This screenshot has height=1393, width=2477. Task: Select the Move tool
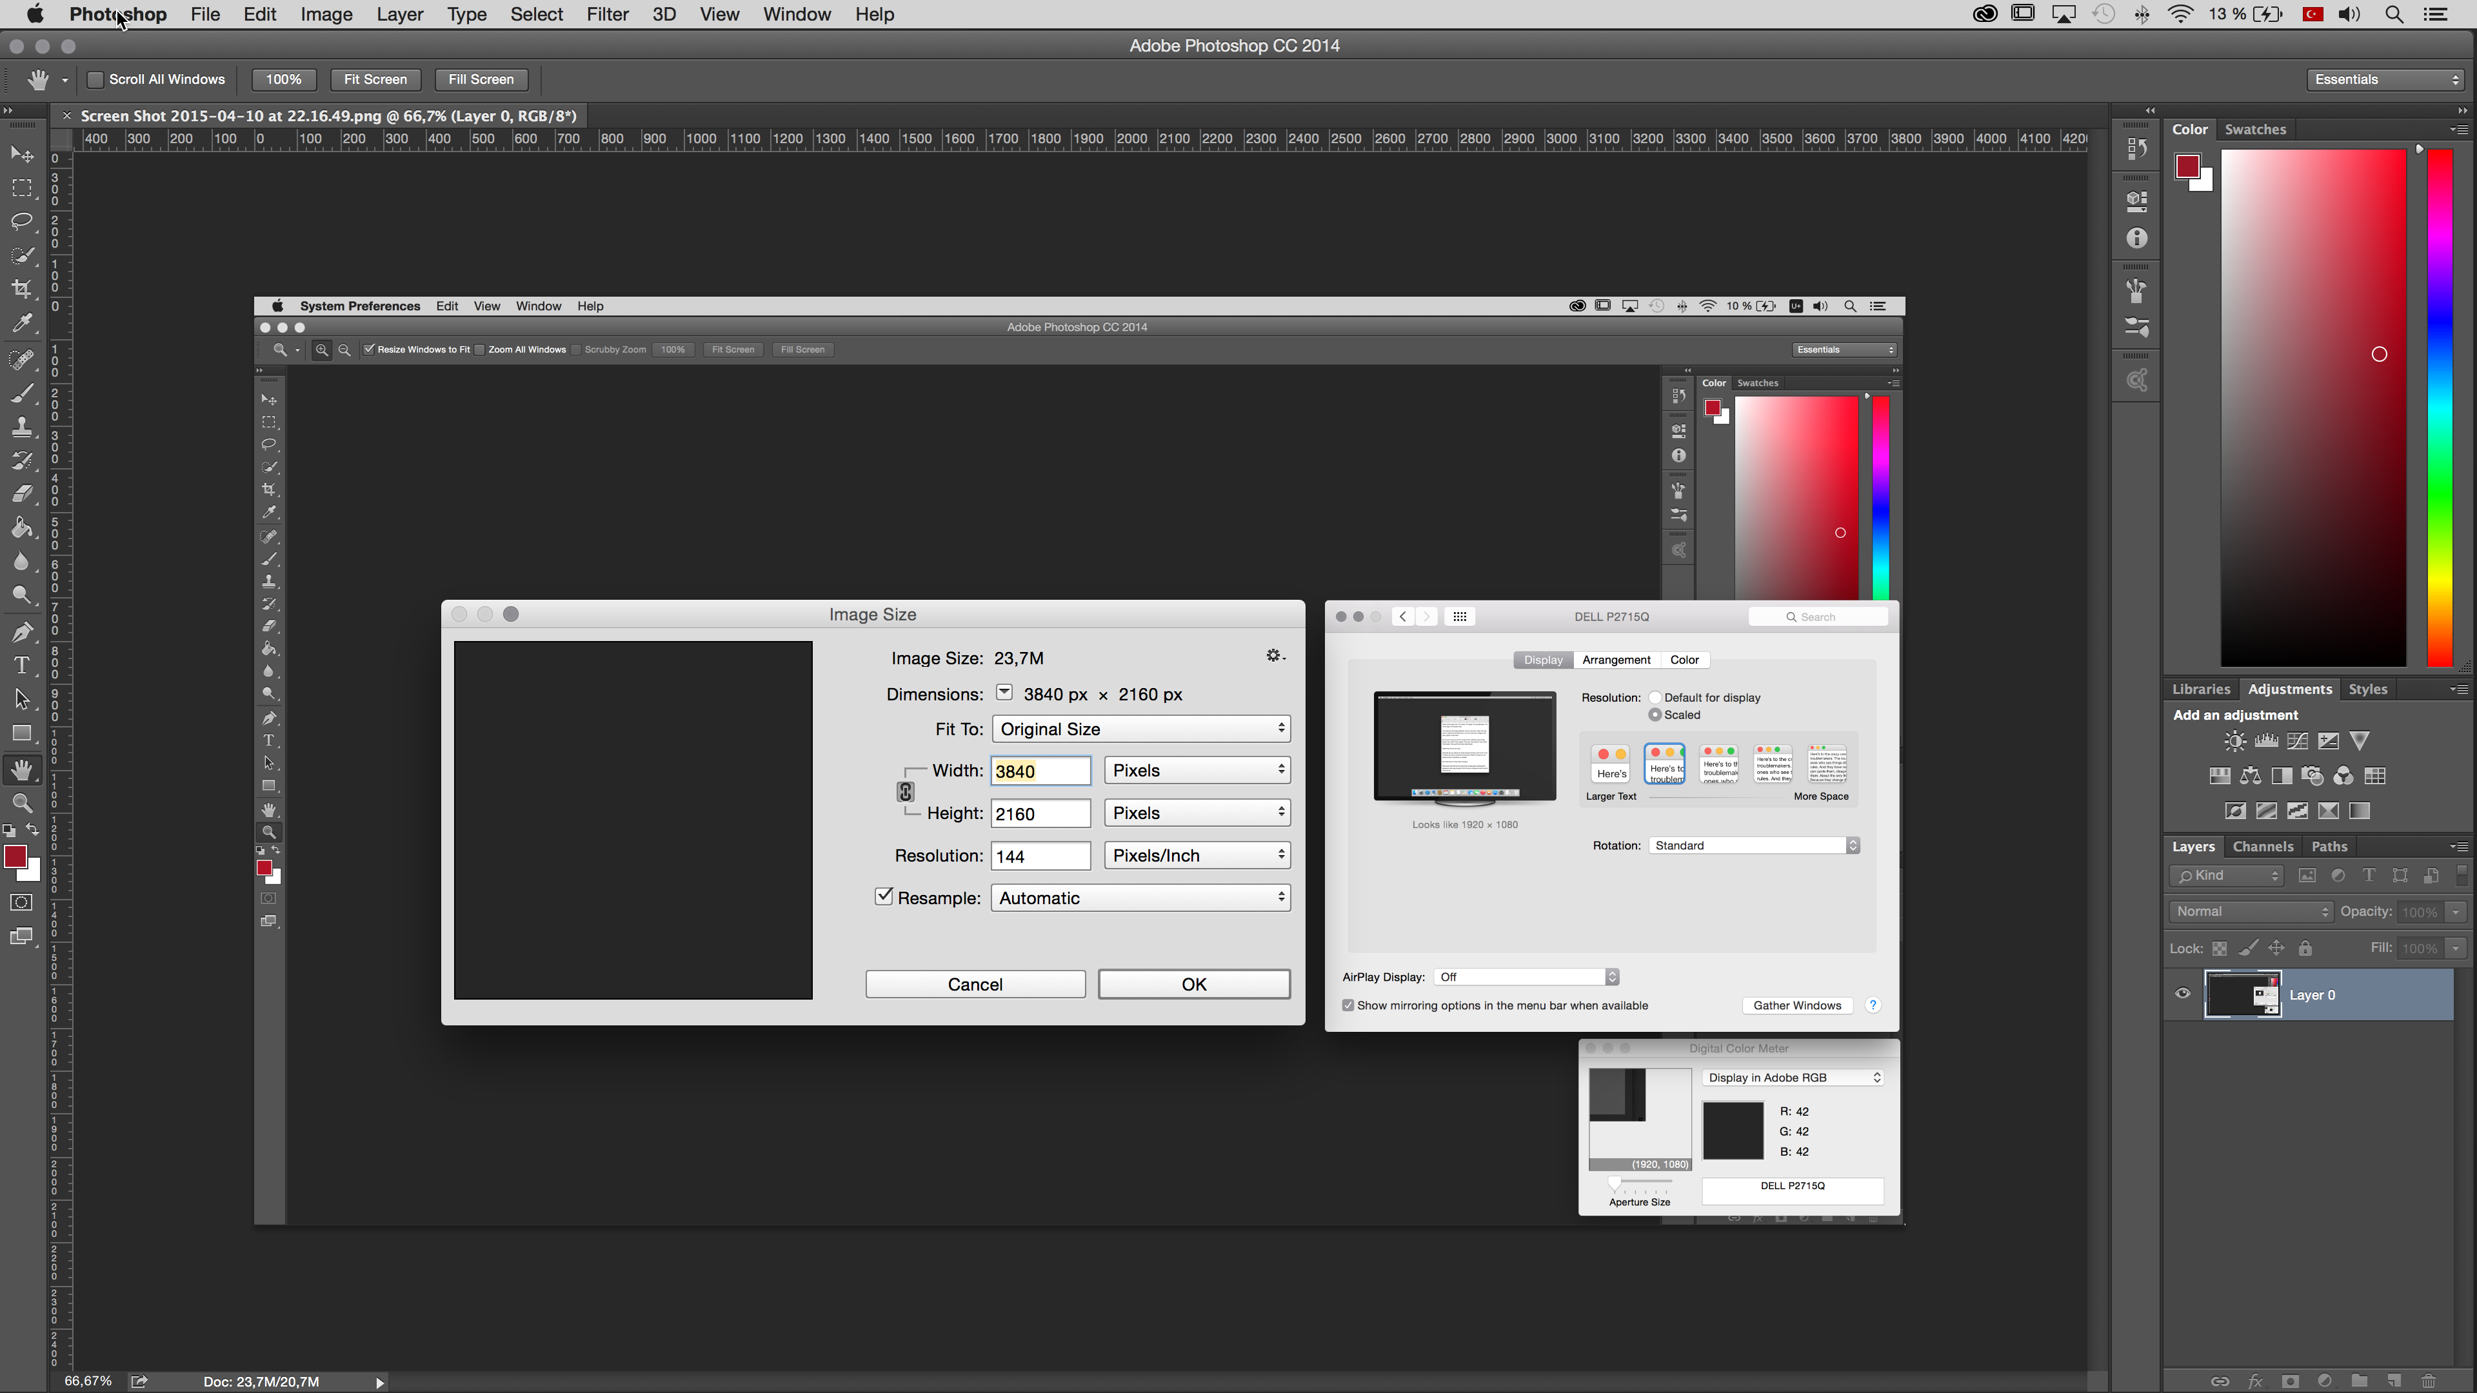(21, 154)
